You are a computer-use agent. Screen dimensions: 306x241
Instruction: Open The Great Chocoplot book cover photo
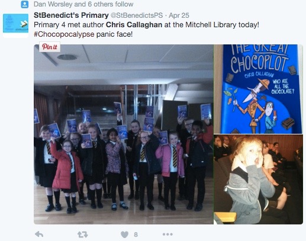(259, 89)
